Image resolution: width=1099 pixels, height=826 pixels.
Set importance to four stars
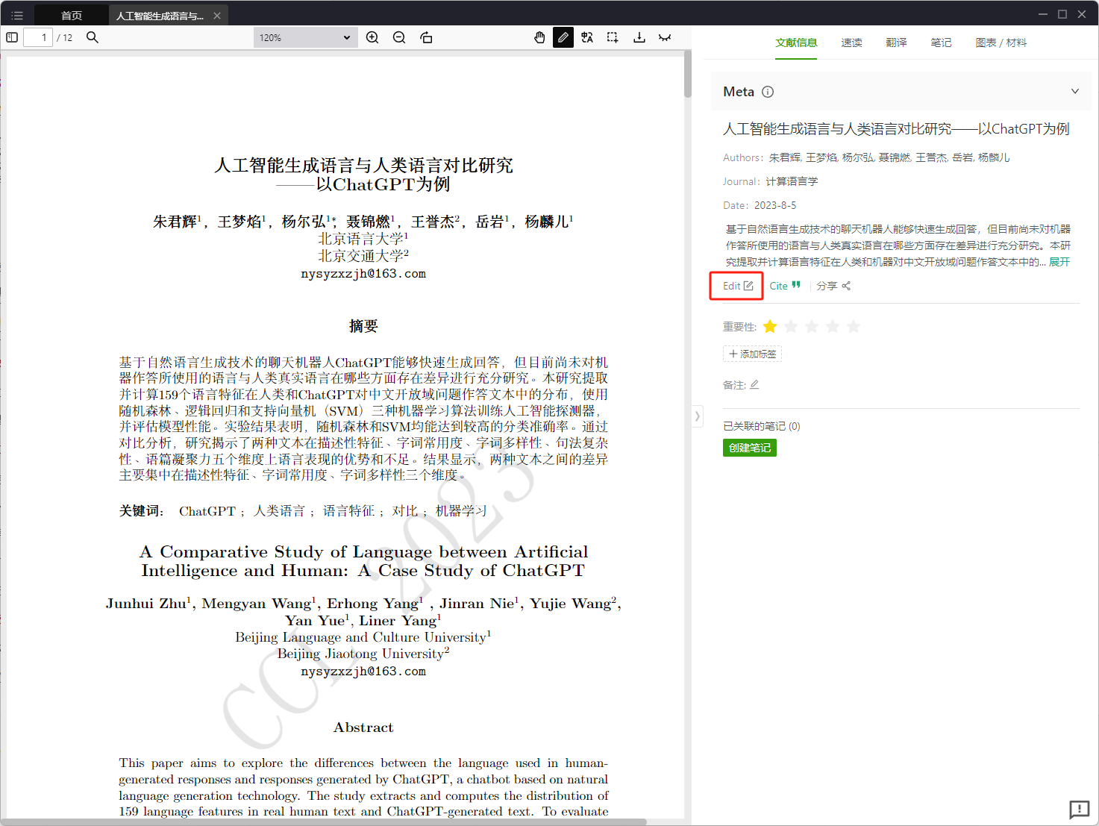[x=833, y=327]
